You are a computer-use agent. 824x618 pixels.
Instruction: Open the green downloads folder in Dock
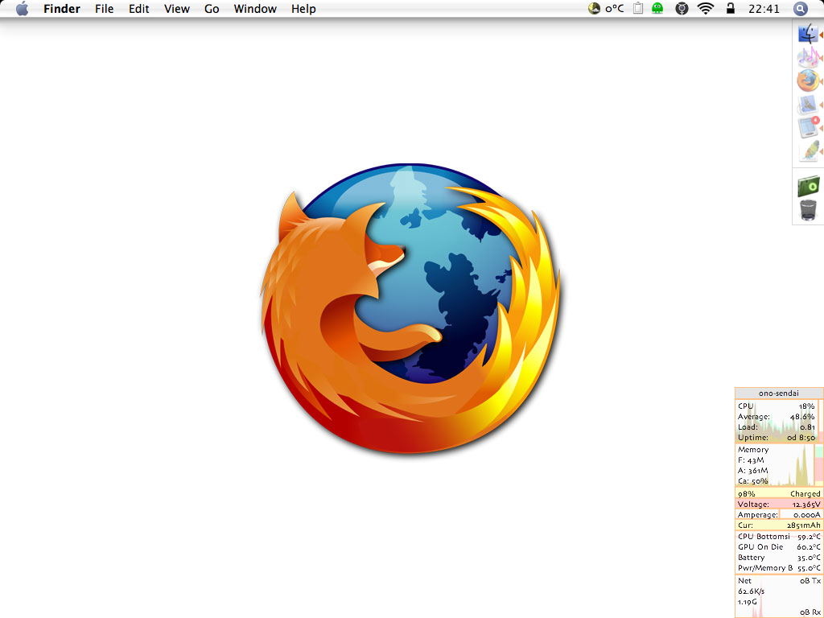808,187
